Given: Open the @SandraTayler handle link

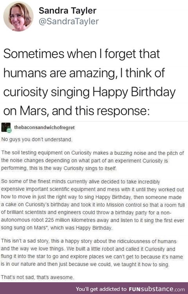Looking at the screenshot, I should click(x=69, y=21).
